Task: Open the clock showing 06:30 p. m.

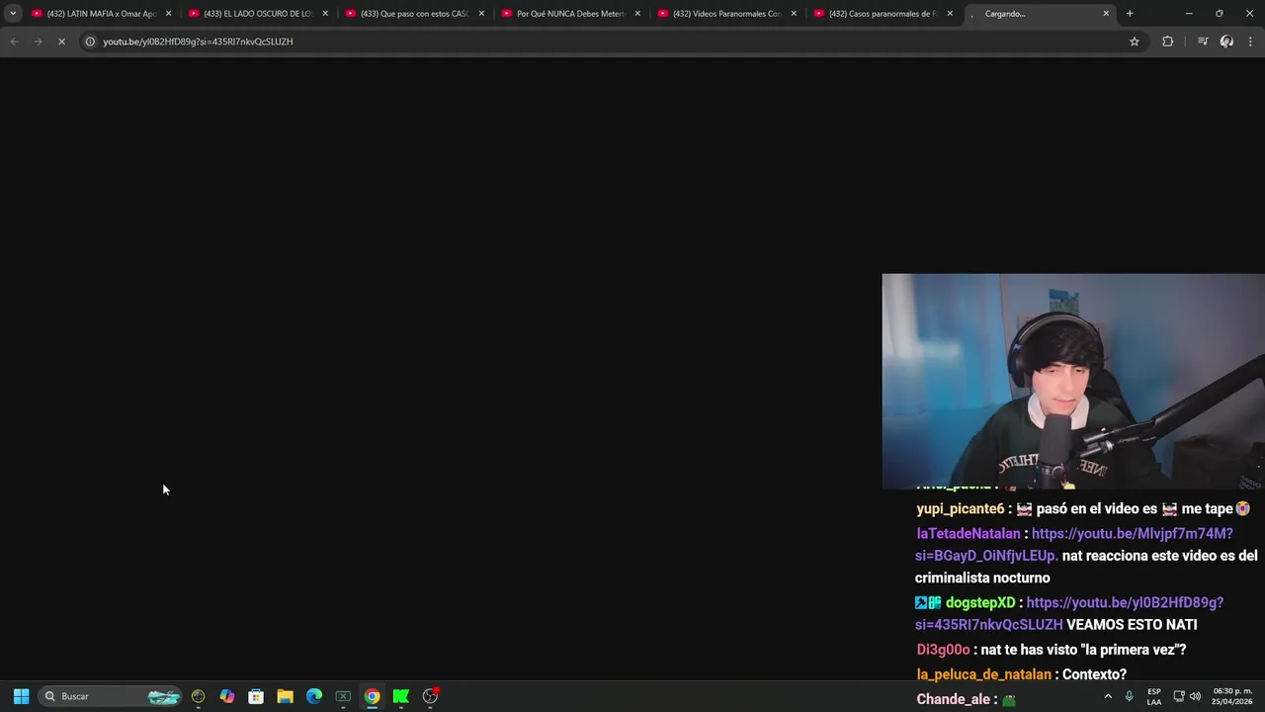Action: [1231, 696]
